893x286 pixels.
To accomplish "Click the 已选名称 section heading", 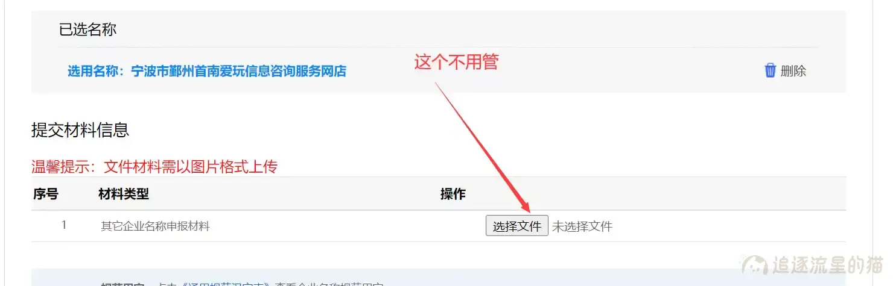I will click(x=87, y=30).
